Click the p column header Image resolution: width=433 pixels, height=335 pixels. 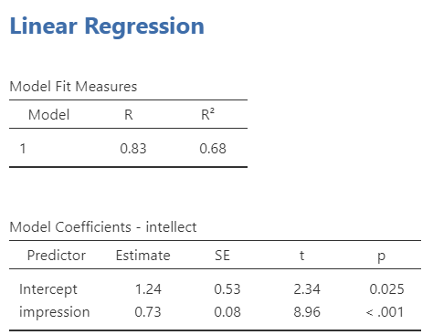click(x=381, y=256)
